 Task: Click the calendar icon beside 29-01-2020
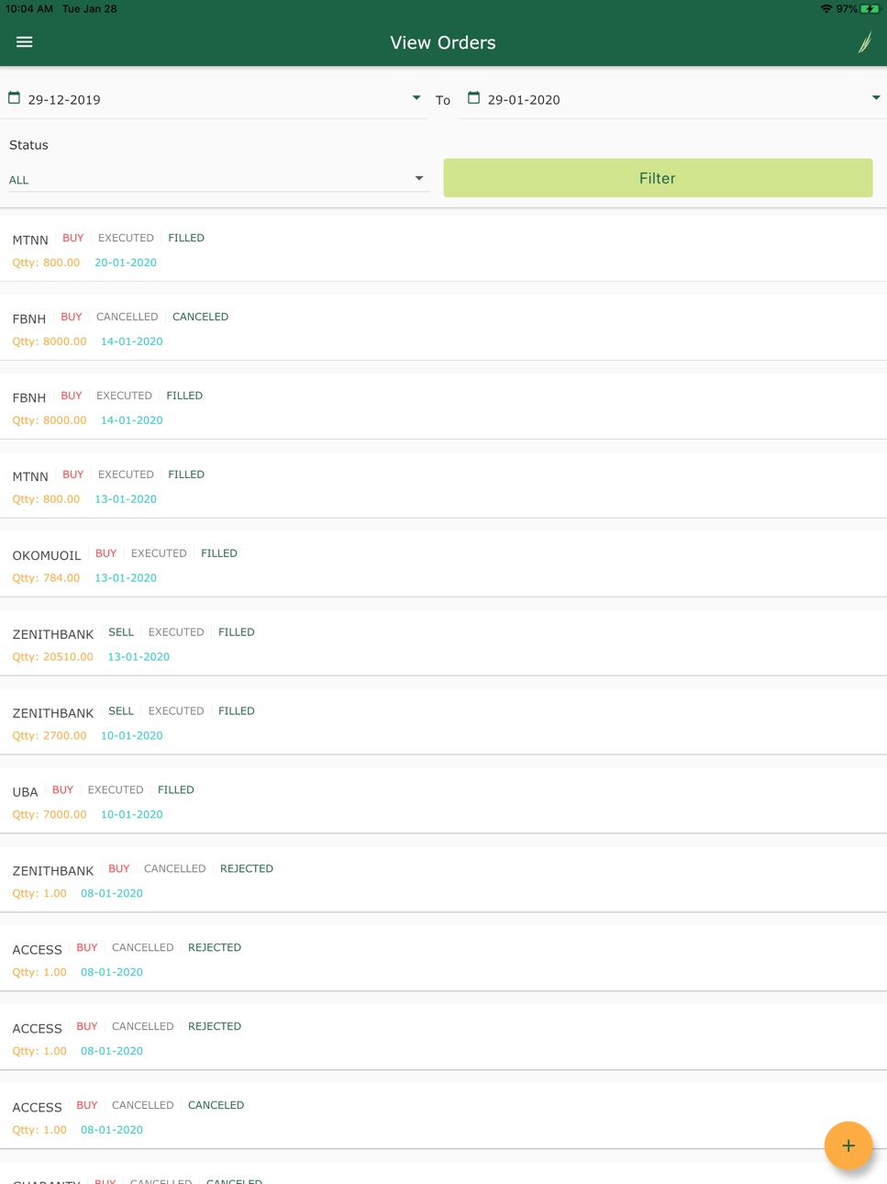(473, 97)
